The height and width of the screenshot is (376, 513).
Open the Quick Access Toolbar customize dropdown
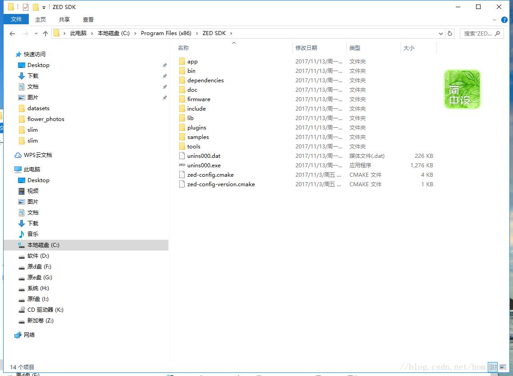[x=44, y=7]
